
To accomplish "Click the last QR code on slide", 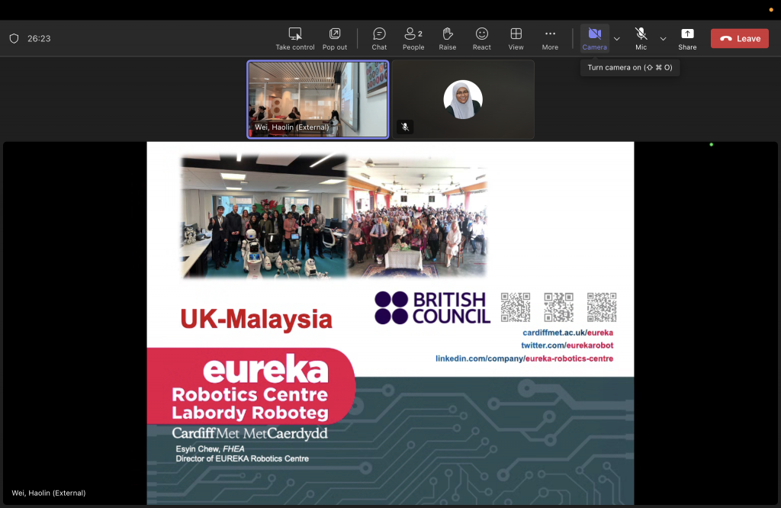I will coord(602,307).
